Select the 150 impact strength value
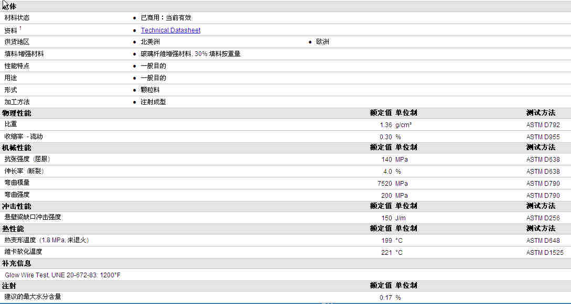This screenshot has height=304, width=571. pos(387,218)
